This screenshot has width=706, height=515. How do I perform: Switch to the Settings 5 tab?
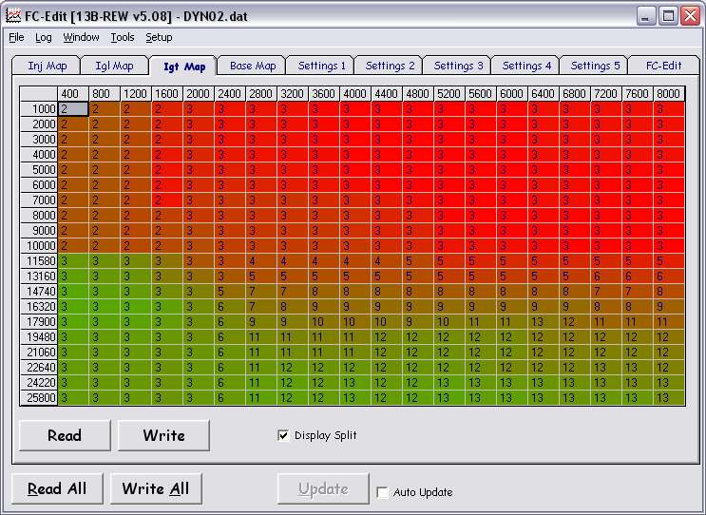[594, 66]
